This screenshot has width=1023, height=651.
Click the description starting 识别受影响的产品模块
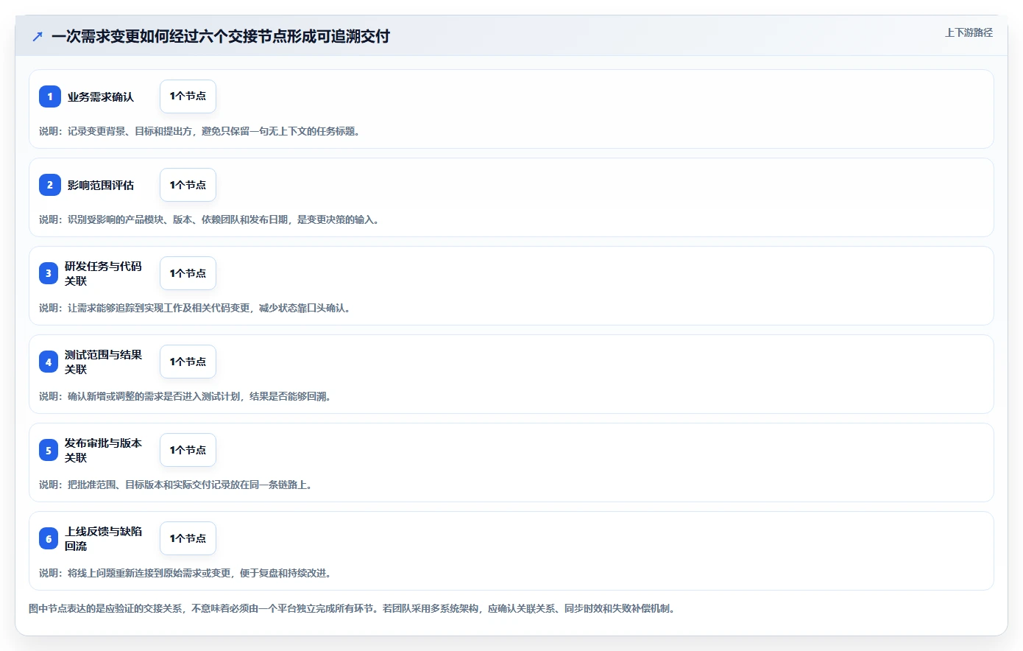[x=209, y=219]
